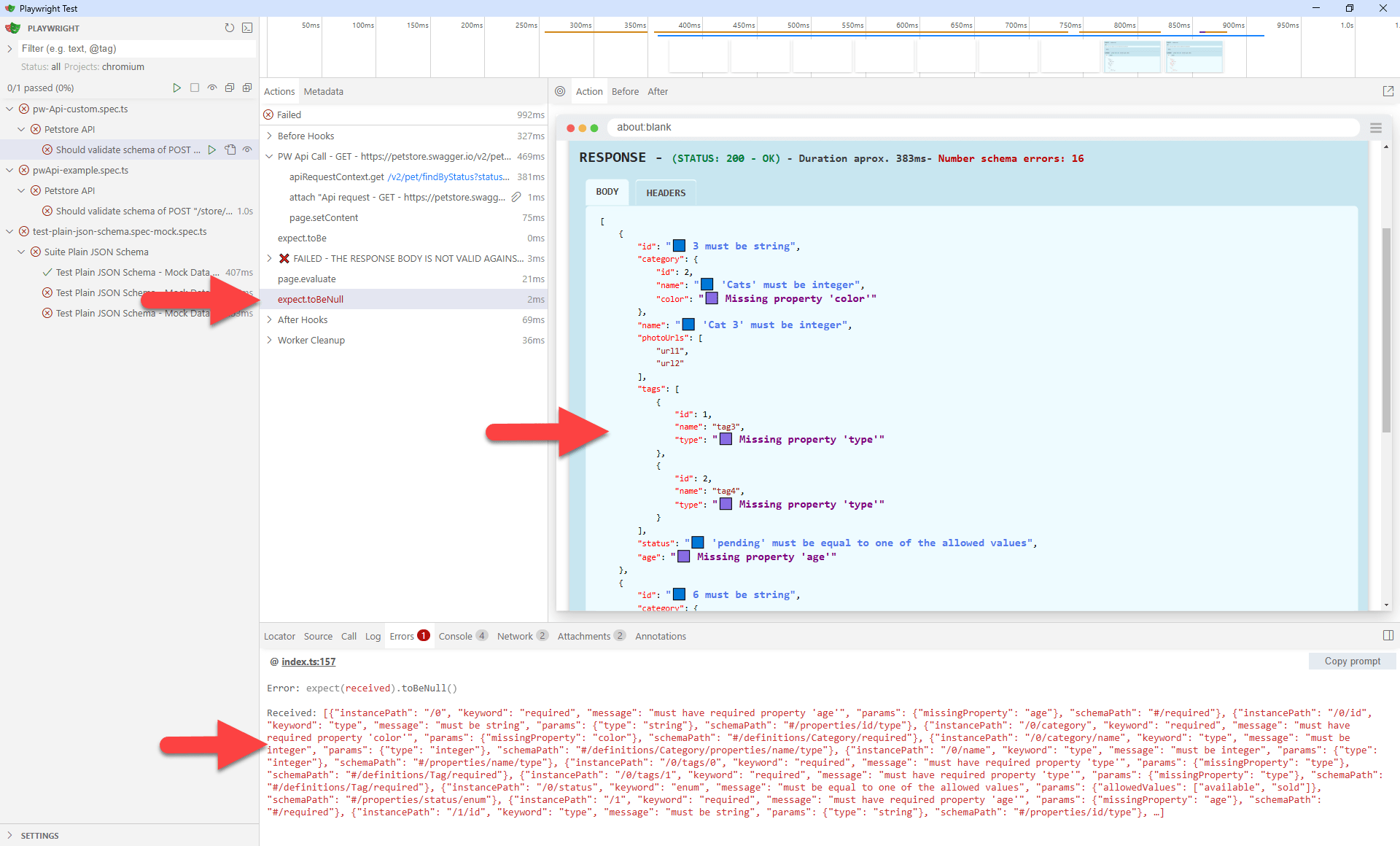Switch to the HEADERS tab
The image size is (1400, 846).
pos(665,193)
